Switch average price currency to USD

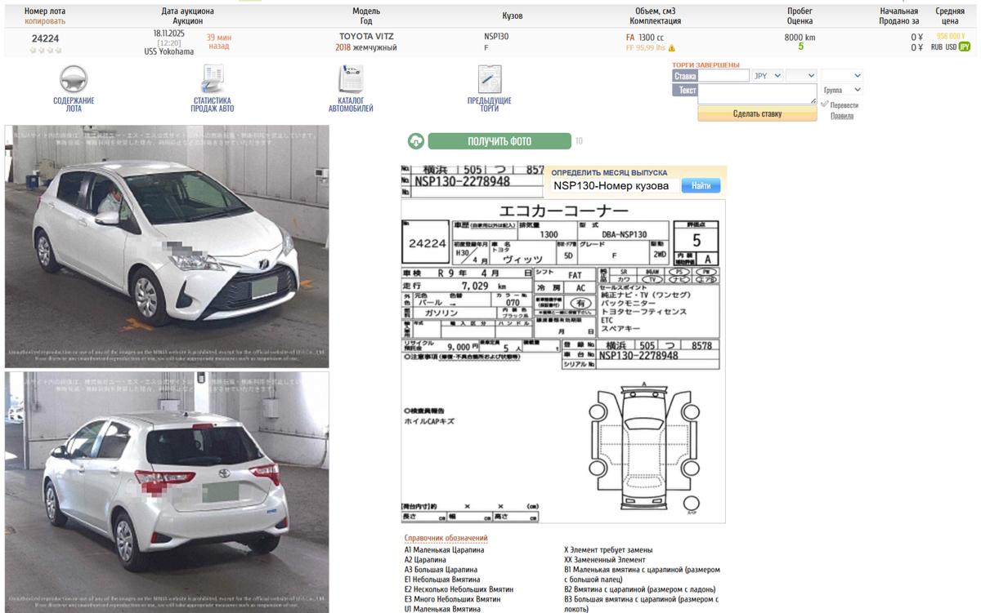coord(950,47)
